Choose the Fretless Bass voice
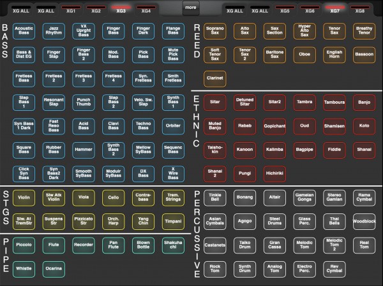 [24, 78]
